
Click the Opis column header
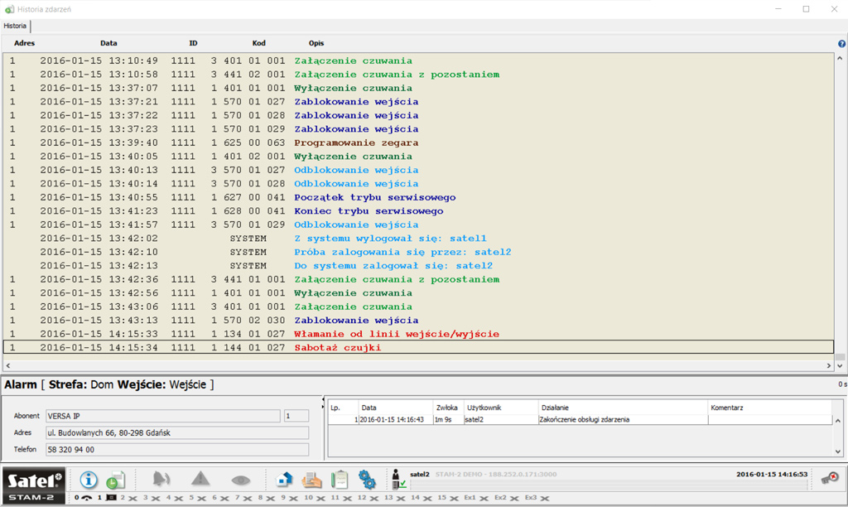pos(316,43)
